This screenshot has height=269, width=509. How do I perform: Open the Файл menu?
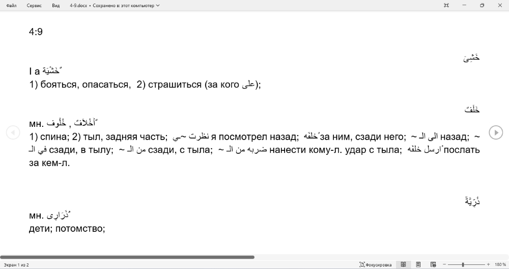point(11,6)
